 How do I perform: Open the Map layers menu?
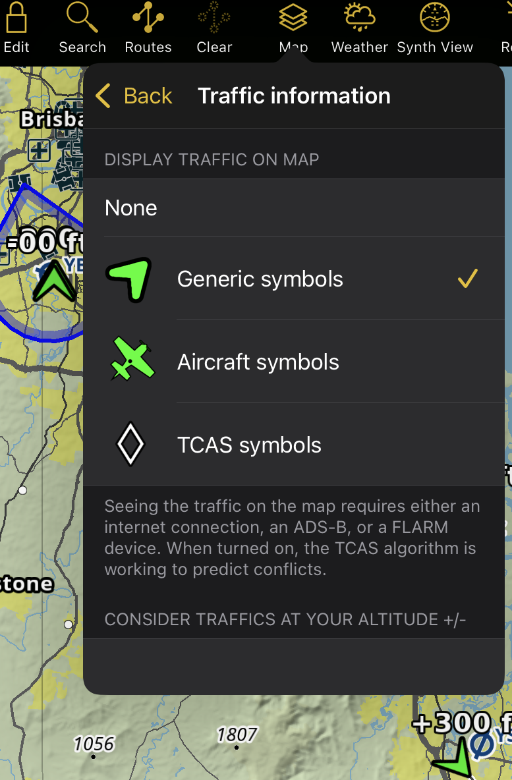click(293, 20)
